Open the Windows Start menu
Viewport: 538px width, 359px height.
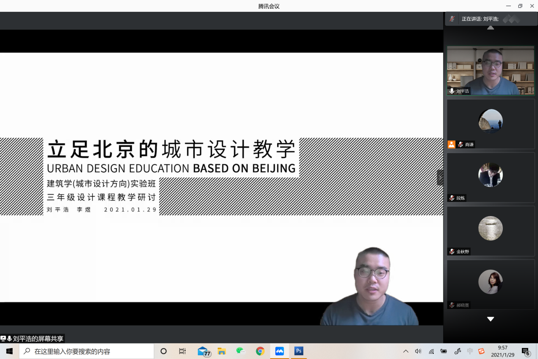coord(9,351)
